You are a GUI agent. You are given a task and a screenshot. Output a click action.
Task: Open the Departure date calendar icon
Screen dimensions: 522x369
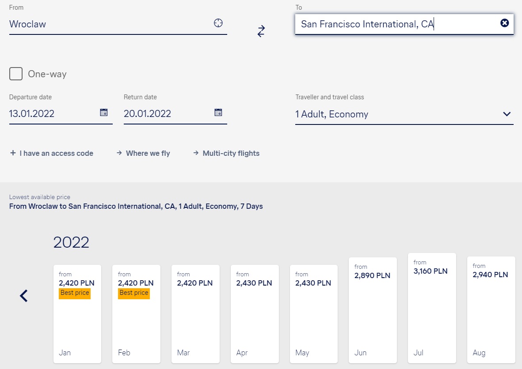click(x=104, y=113)
